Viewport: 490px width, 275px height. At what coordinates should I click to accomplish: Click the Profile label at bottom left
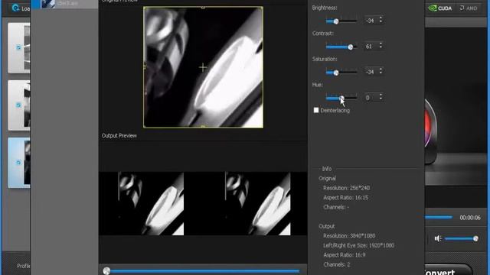[x=24, y=266]
